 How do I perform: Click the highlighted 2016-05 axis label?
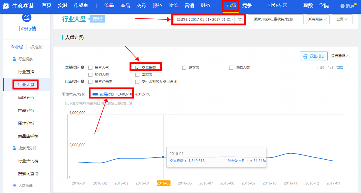163,183
